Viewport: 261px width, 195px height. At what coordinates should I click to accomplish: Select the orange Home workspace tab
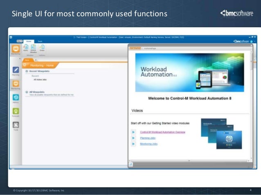coord(28,60)
